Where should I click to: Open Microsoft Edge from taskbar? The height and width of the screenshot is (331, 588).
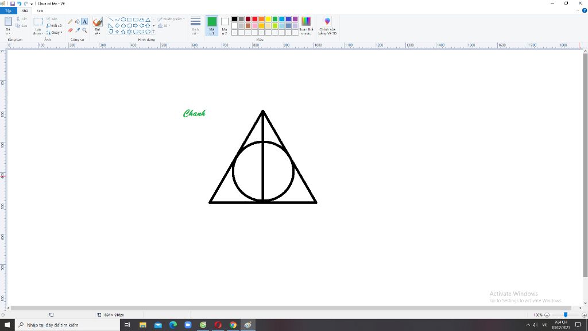tap(173, 325)
